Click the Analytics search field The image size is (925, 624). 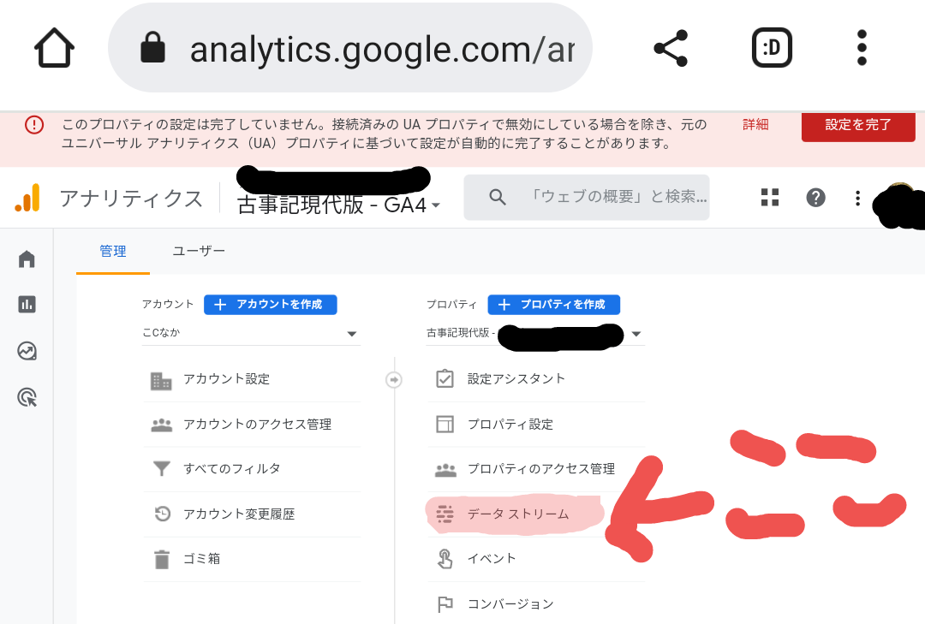click(x=587, y=197)
